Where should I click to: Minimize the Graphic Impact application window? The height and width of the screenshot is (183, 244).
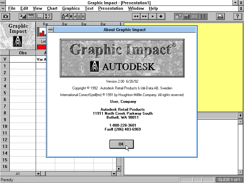click(x=235, y=3)
